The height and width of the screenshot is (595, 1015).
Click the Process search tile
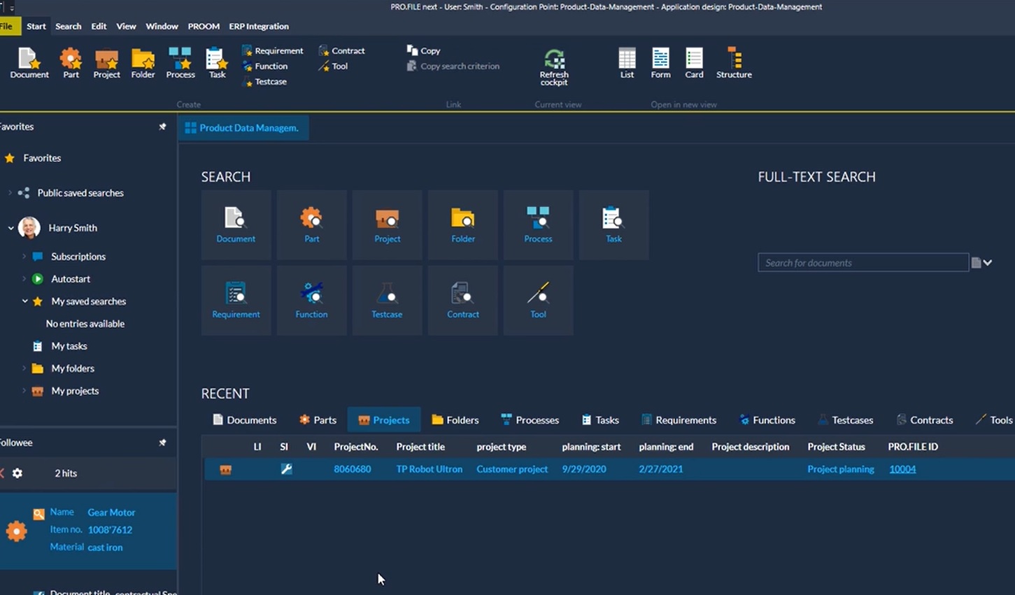coord(538,225)
